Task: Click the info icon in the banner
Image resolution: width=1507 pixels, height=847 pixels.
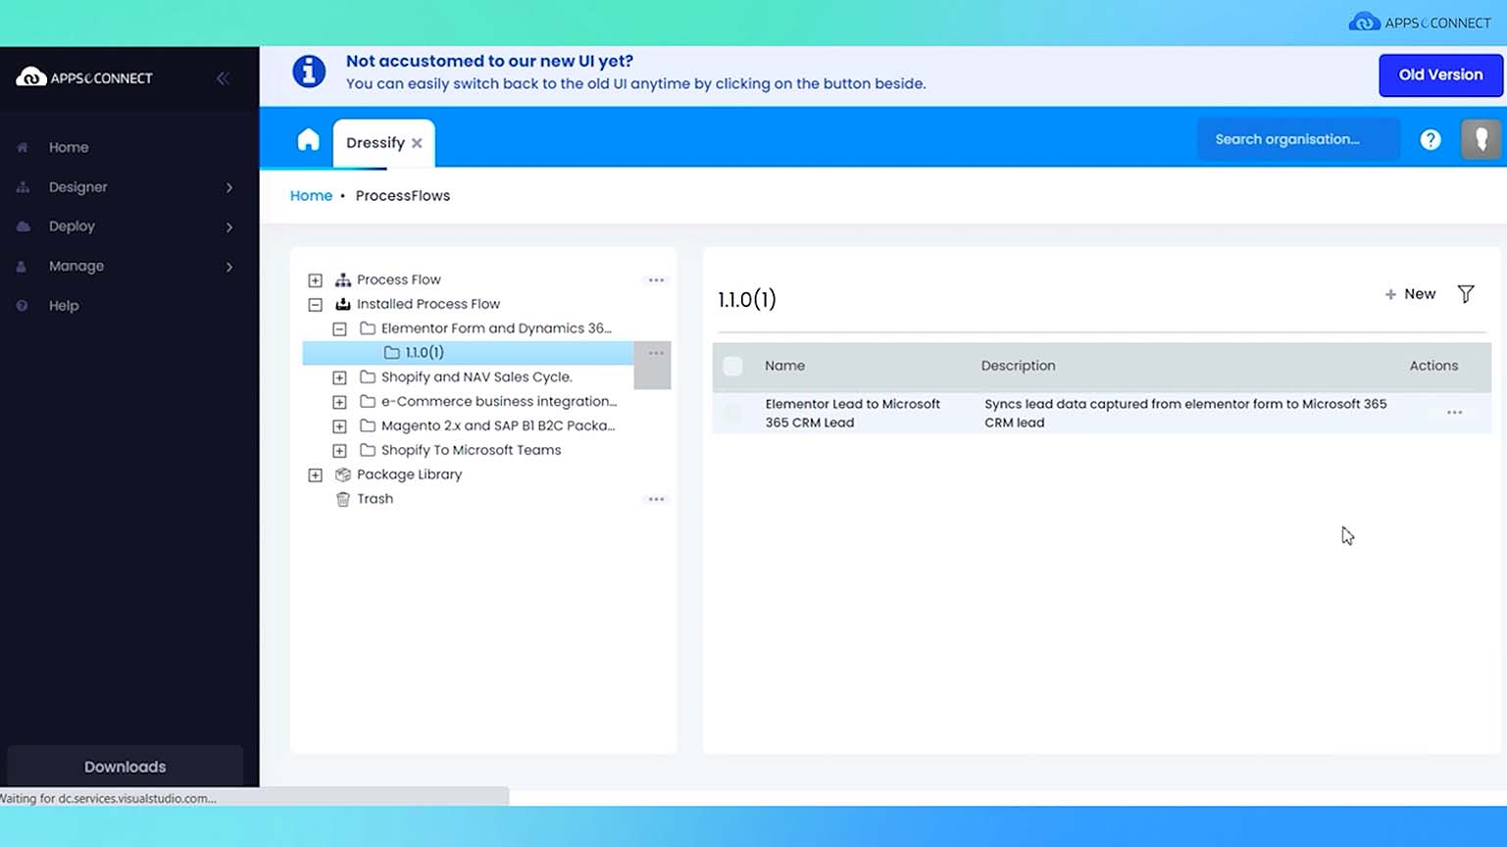Action: pos(309,72)
